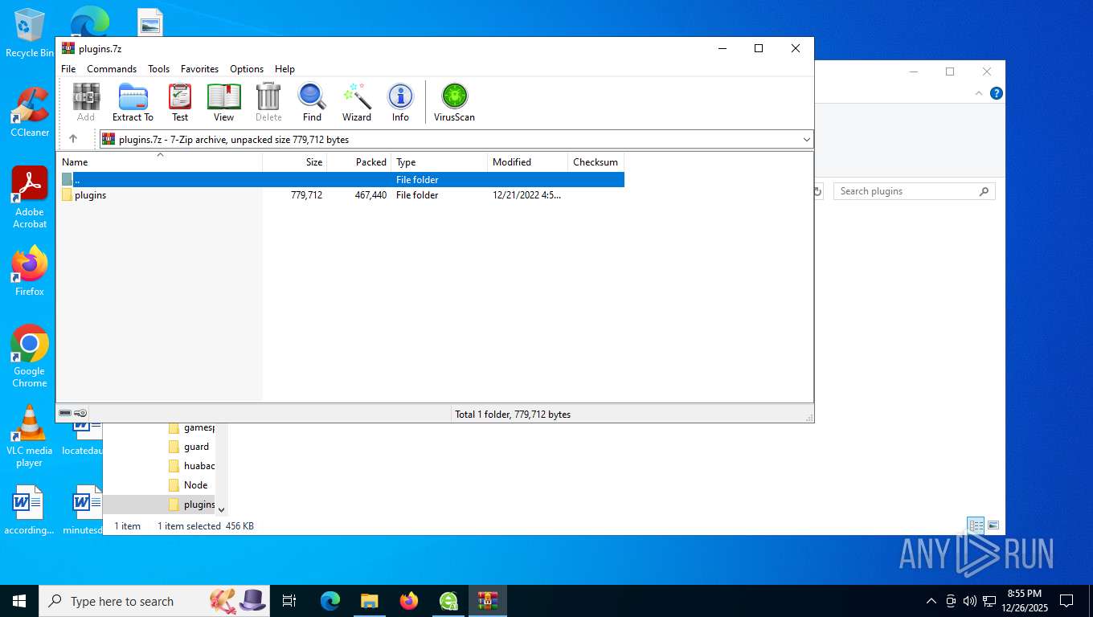
Task: Click the Search plugins field in Explorer
Action: (914, 191)
